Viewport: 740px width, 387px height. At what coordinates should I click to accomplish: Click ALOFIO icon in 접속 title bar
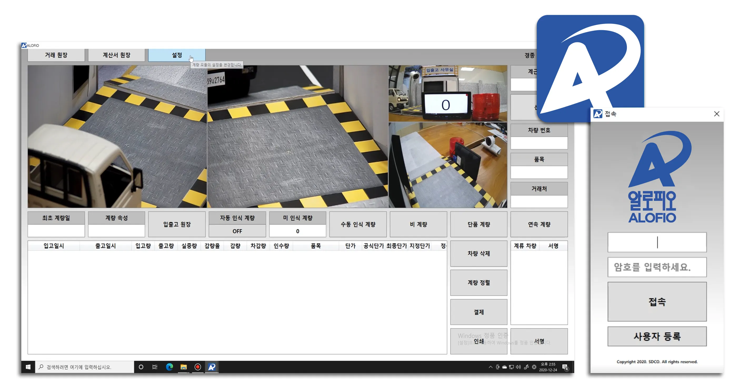pos(598,114)
